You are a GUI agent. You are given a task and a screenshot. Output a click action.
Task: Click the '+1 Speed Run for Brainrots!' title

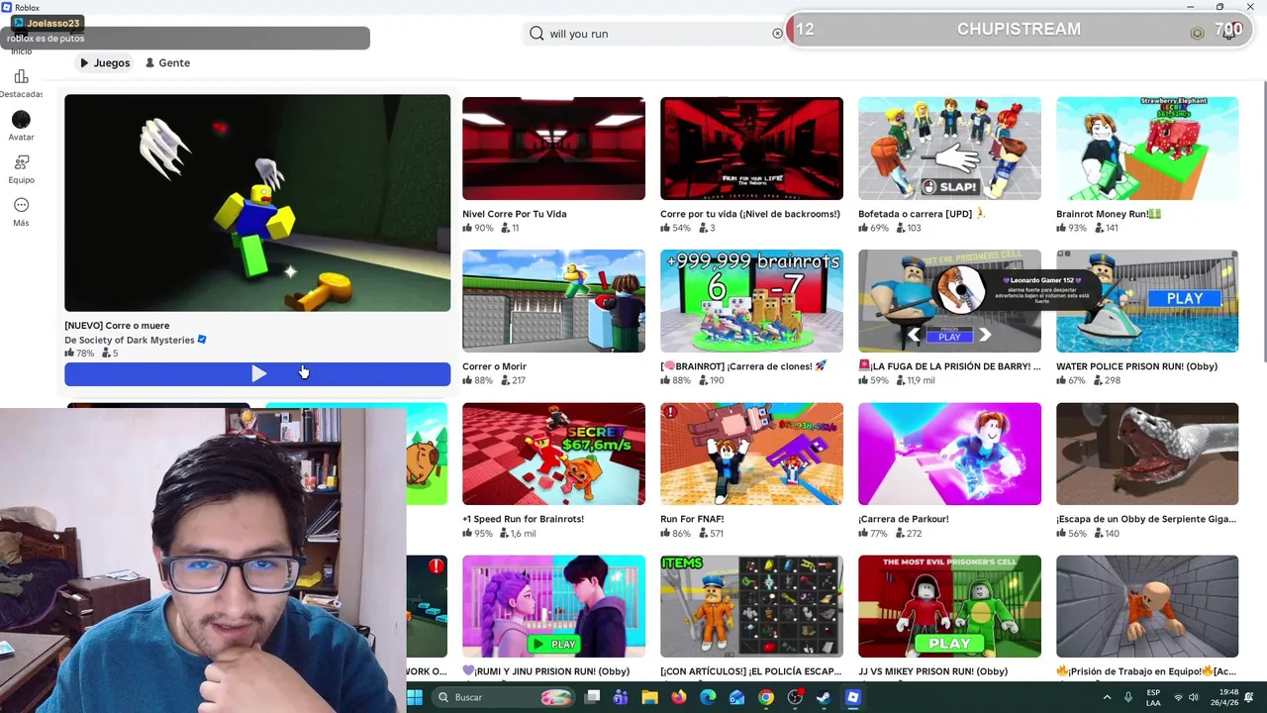click(523, 519)
